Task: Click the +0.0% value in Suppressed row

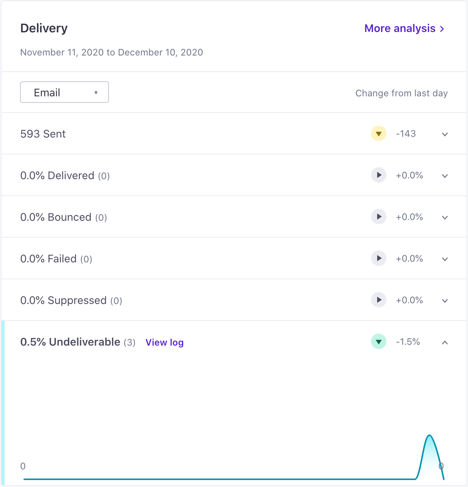Action: pyautogui.click(x=409, y=300)
